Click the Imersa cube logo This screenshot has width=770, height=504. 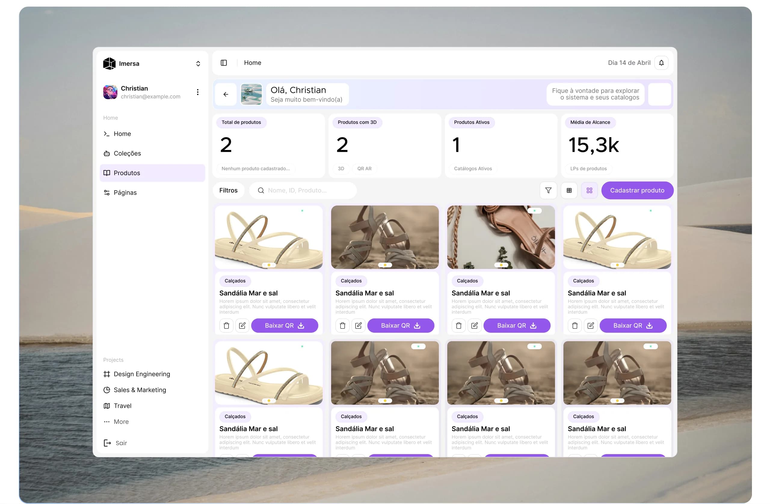click(x=109, y=63)
